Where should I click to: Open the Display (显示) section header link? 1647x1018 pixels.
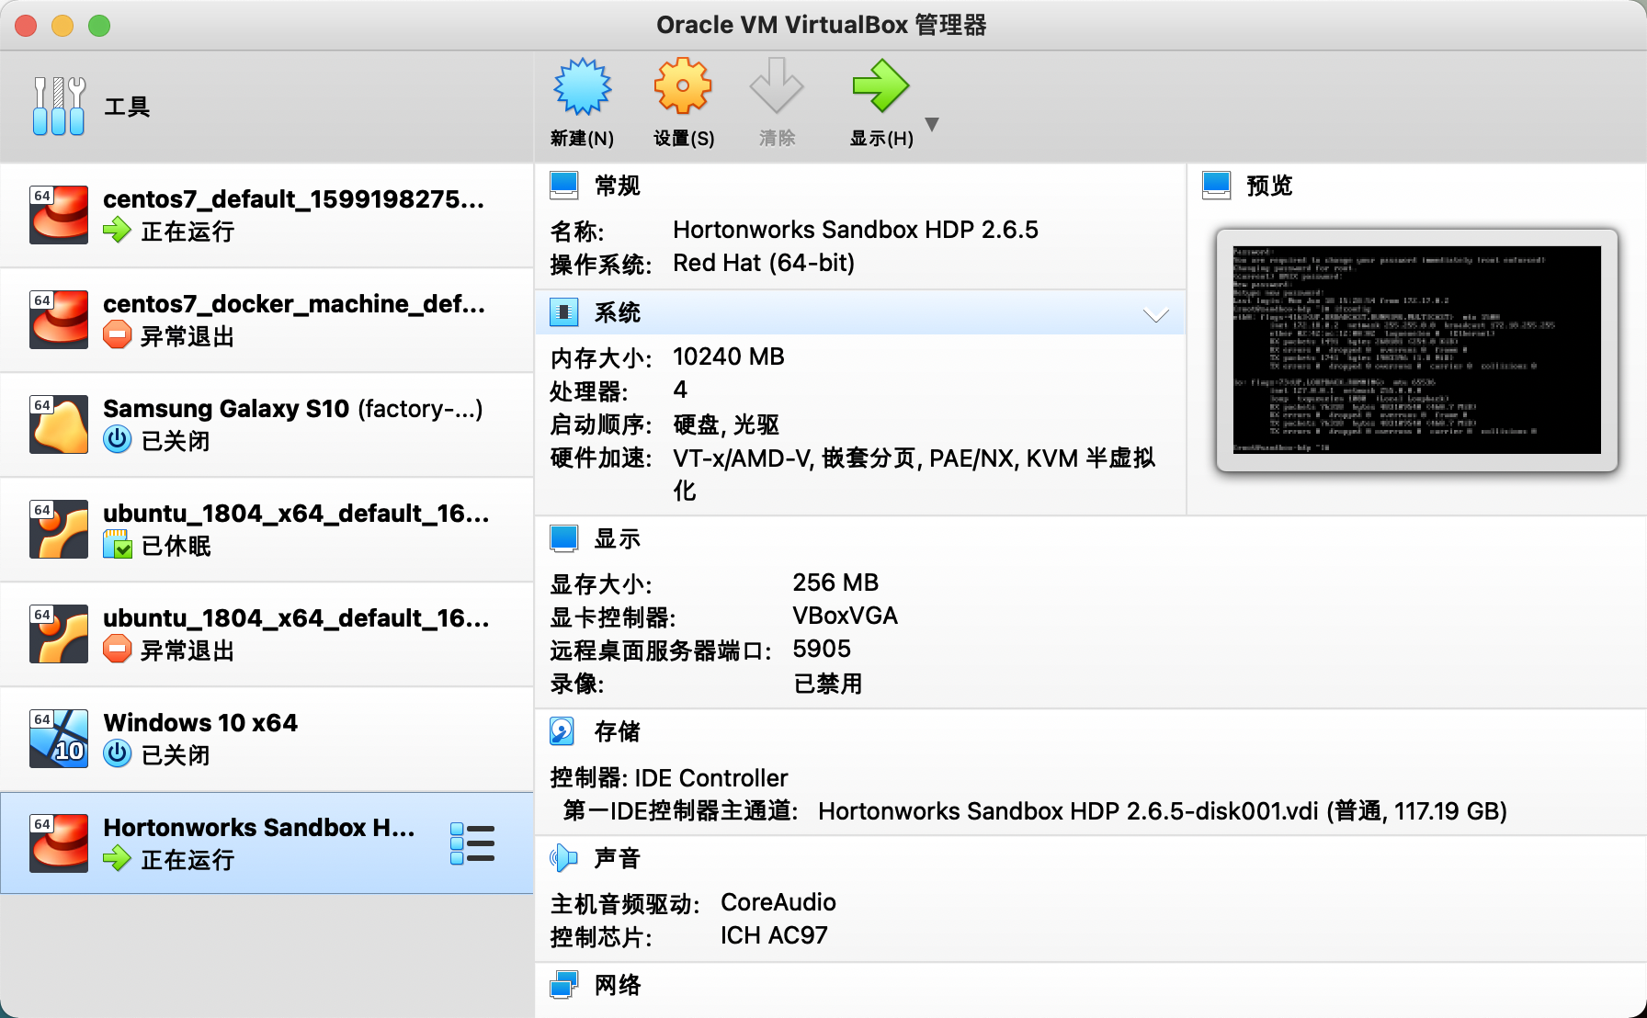click(x=618, y=538)
